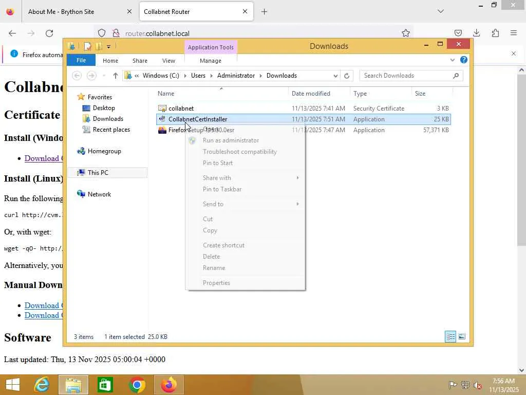Screen dimensions: 526x395
Task: Select the Firefox Setup application file
Action: [304, 130]
